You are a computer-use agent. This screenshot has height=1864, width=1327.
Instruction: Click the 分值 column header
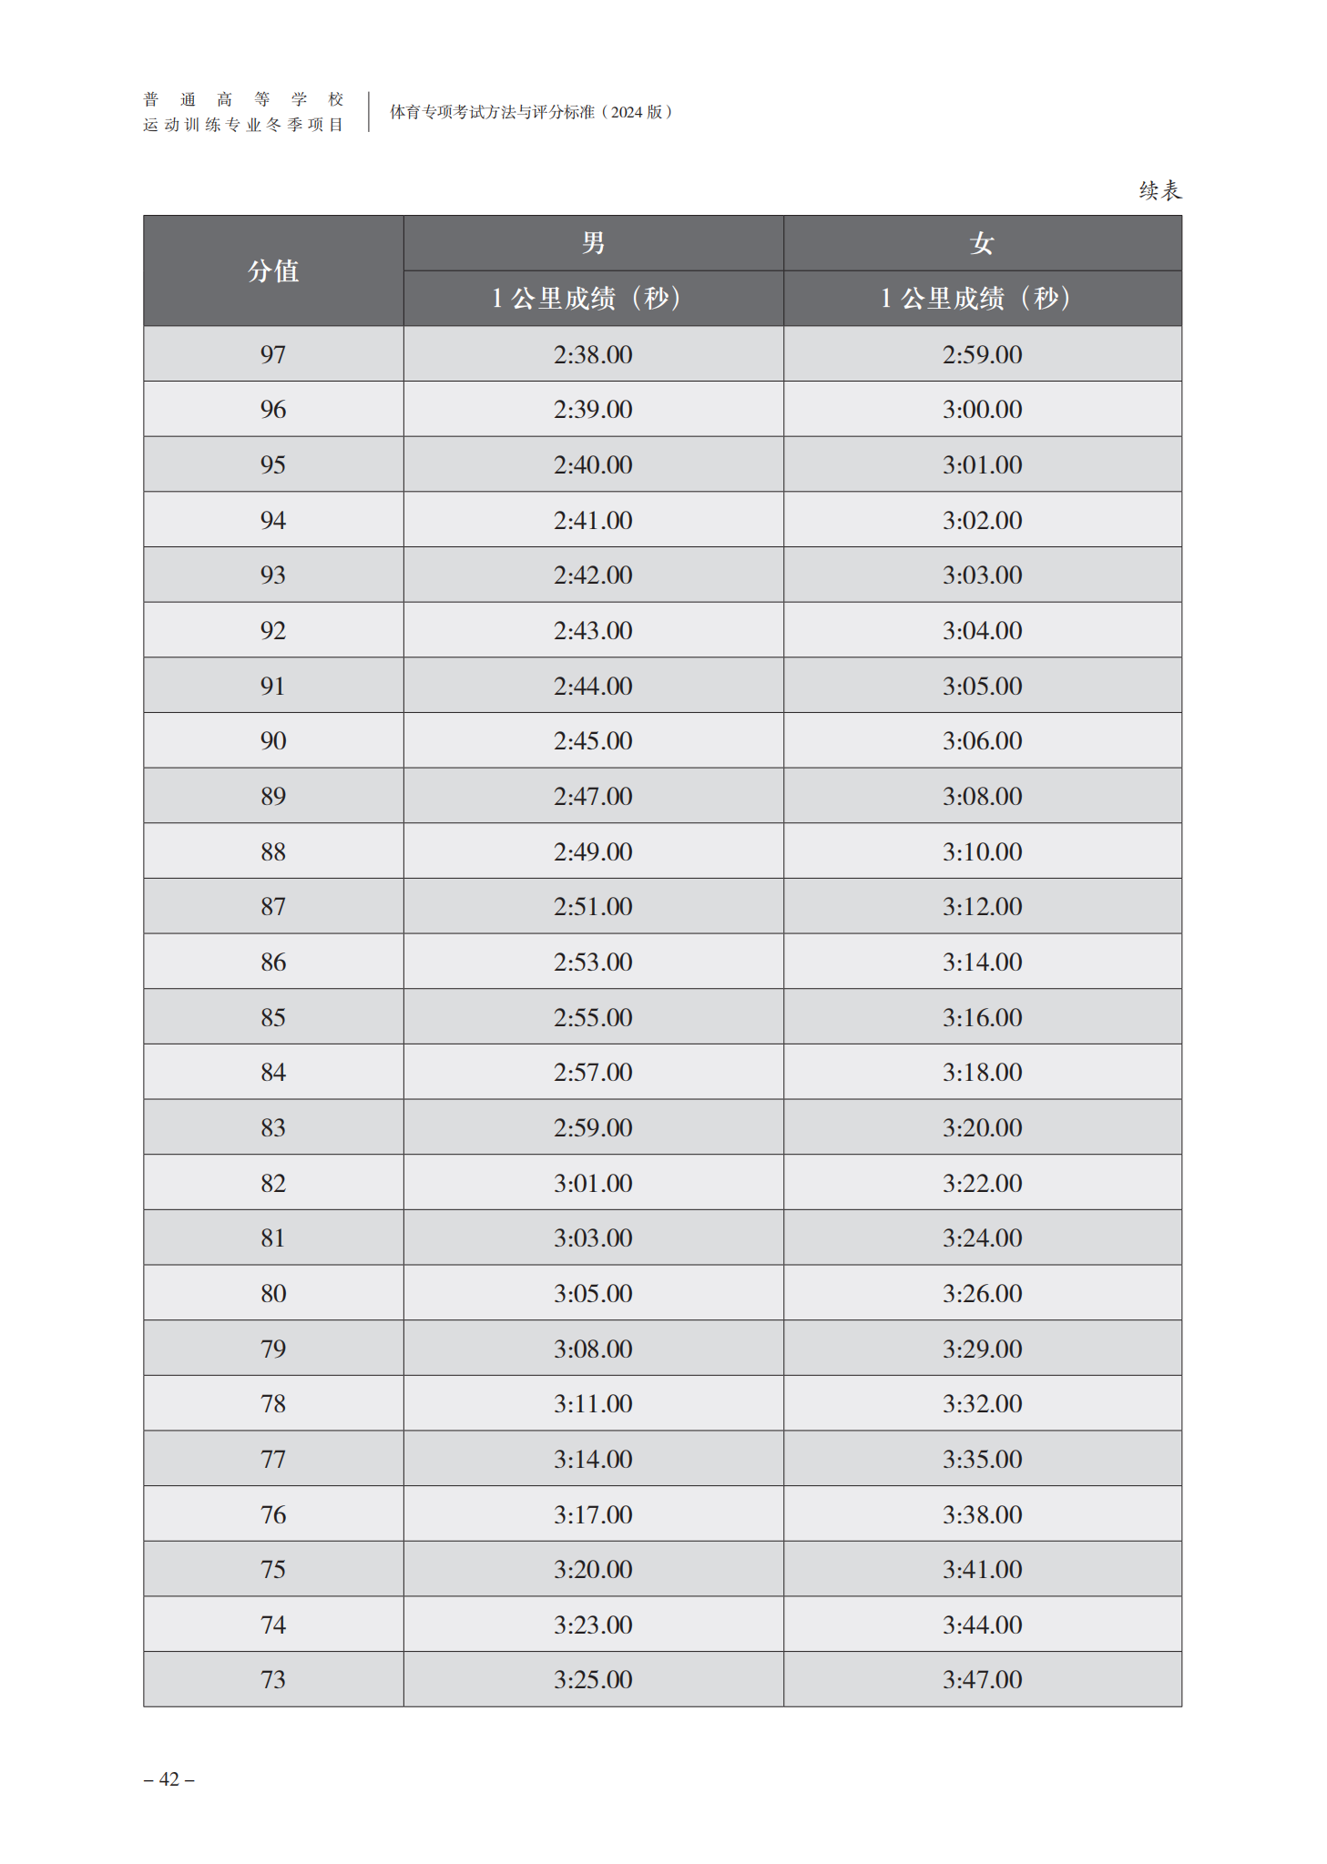pyautogui.click(x=273, y=270)
